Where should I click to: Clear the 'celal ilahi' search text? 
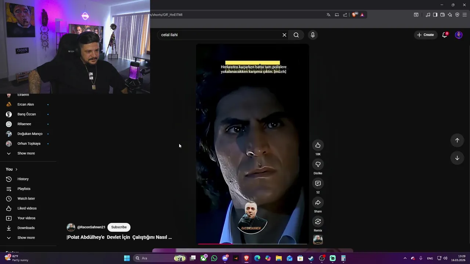coord(284,35)
